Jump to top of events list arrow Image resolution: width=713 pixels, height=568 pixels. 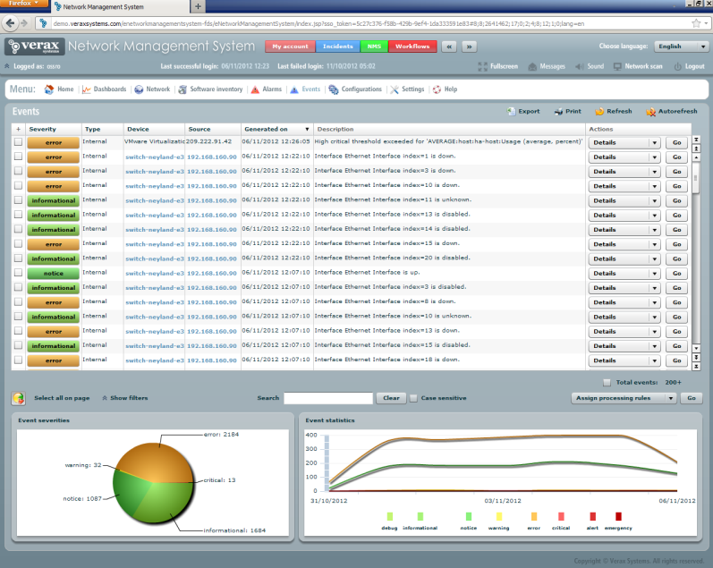point(696,140)
